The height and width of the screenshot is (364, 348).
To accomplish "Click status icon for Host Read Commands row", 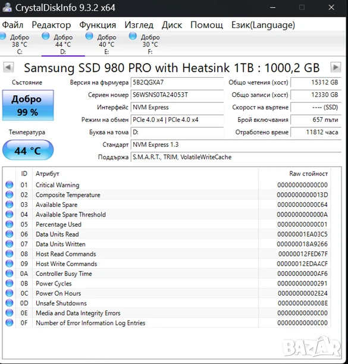I will point(10,254).
